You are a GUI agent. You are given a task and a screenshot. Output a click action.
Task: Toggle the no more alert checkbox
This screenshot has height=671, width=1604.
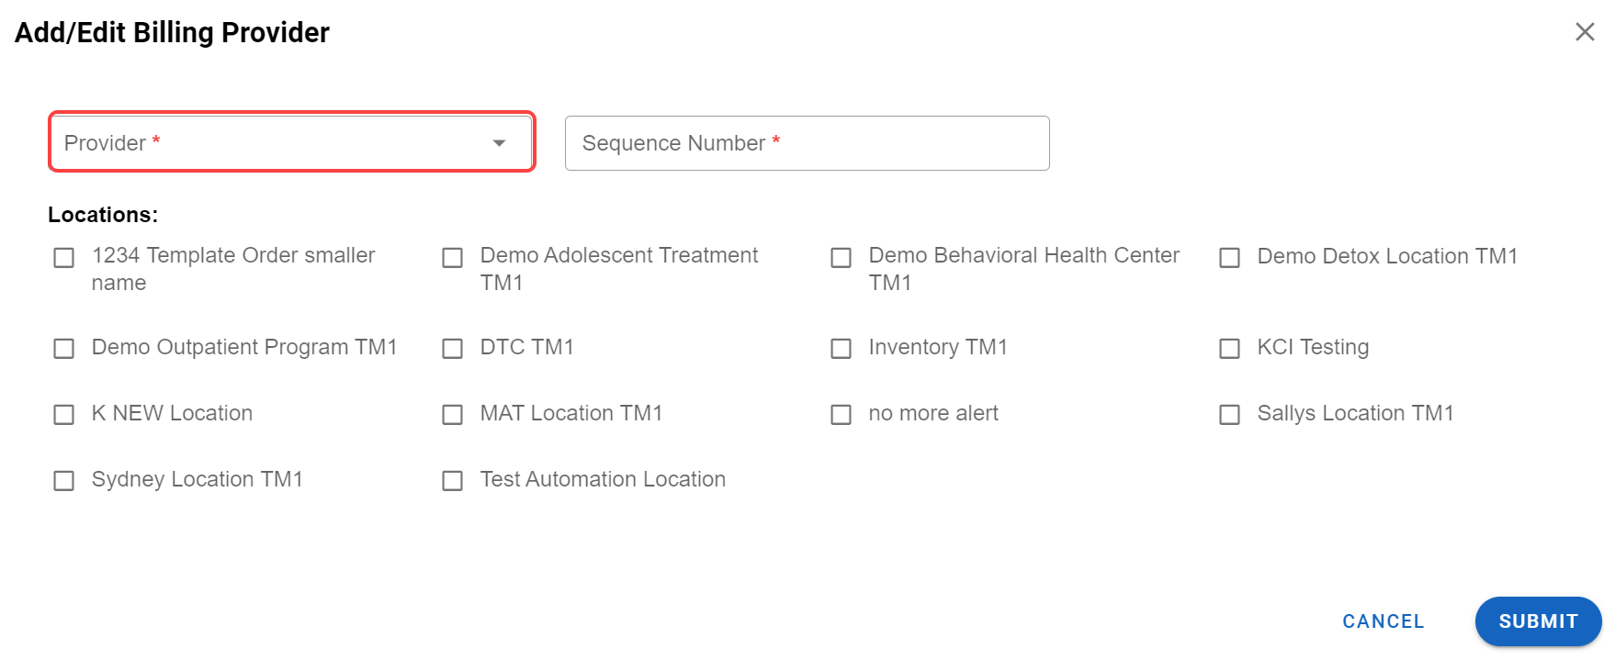click(842, 415)
